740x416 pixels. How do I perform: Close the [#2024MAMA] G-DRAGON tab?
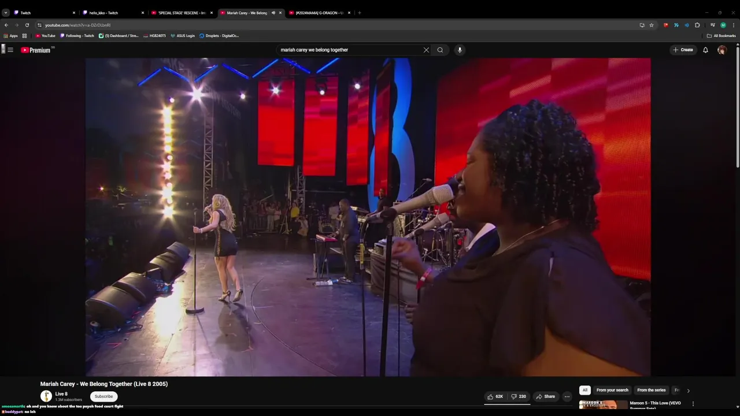click(x=349, y=13)
